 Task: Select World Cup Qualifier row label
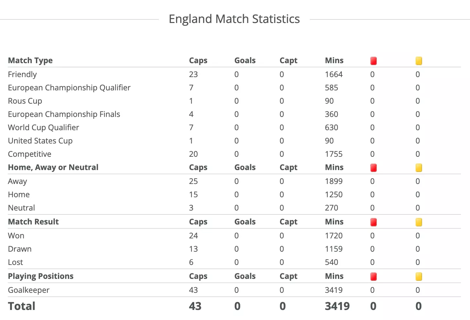point(43,128)
